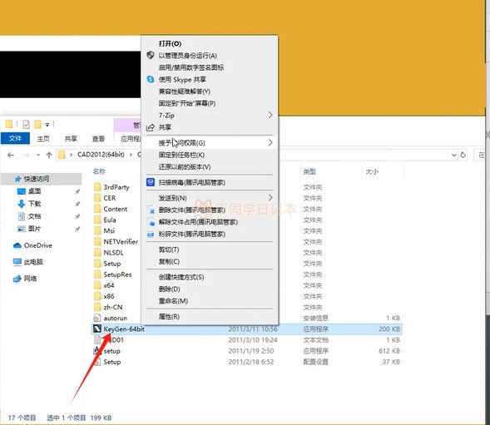Open the 共享 ribbon tab

(71, 138)
